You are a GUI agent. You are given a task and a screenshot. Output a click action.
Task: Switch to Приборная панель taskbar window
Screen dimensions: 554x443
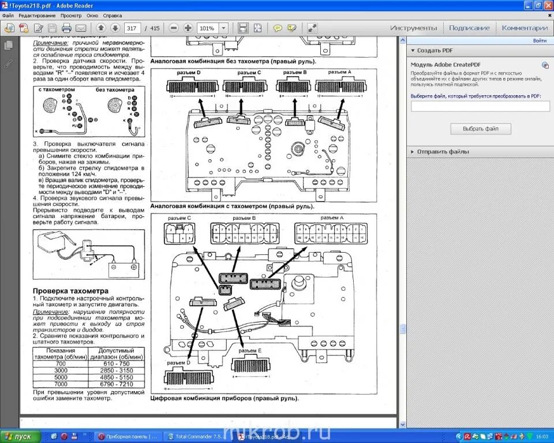(x=128, y=437)
